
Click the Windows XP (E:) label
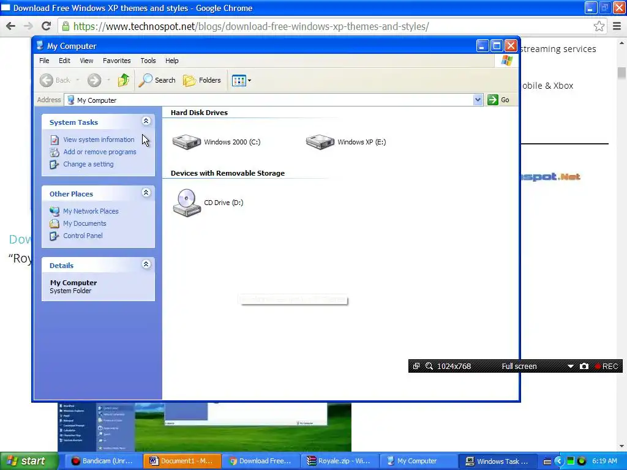(361, 142)
